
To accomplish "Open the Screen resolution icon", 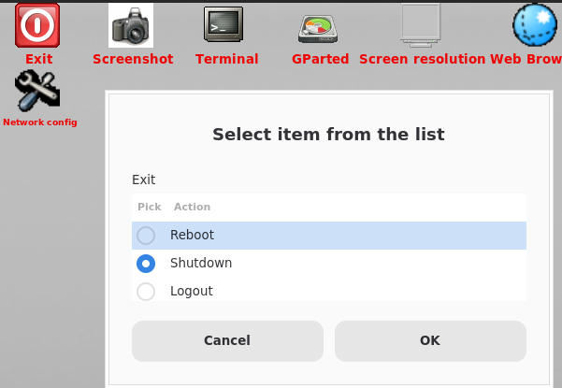I will tap(421, 24).
